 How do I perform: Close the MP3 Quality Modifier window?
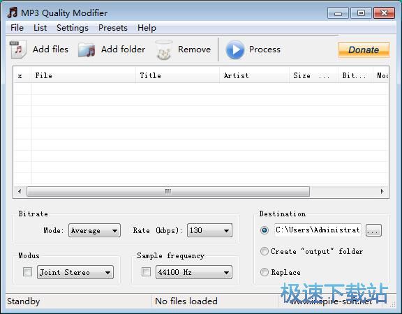point(384,13)
